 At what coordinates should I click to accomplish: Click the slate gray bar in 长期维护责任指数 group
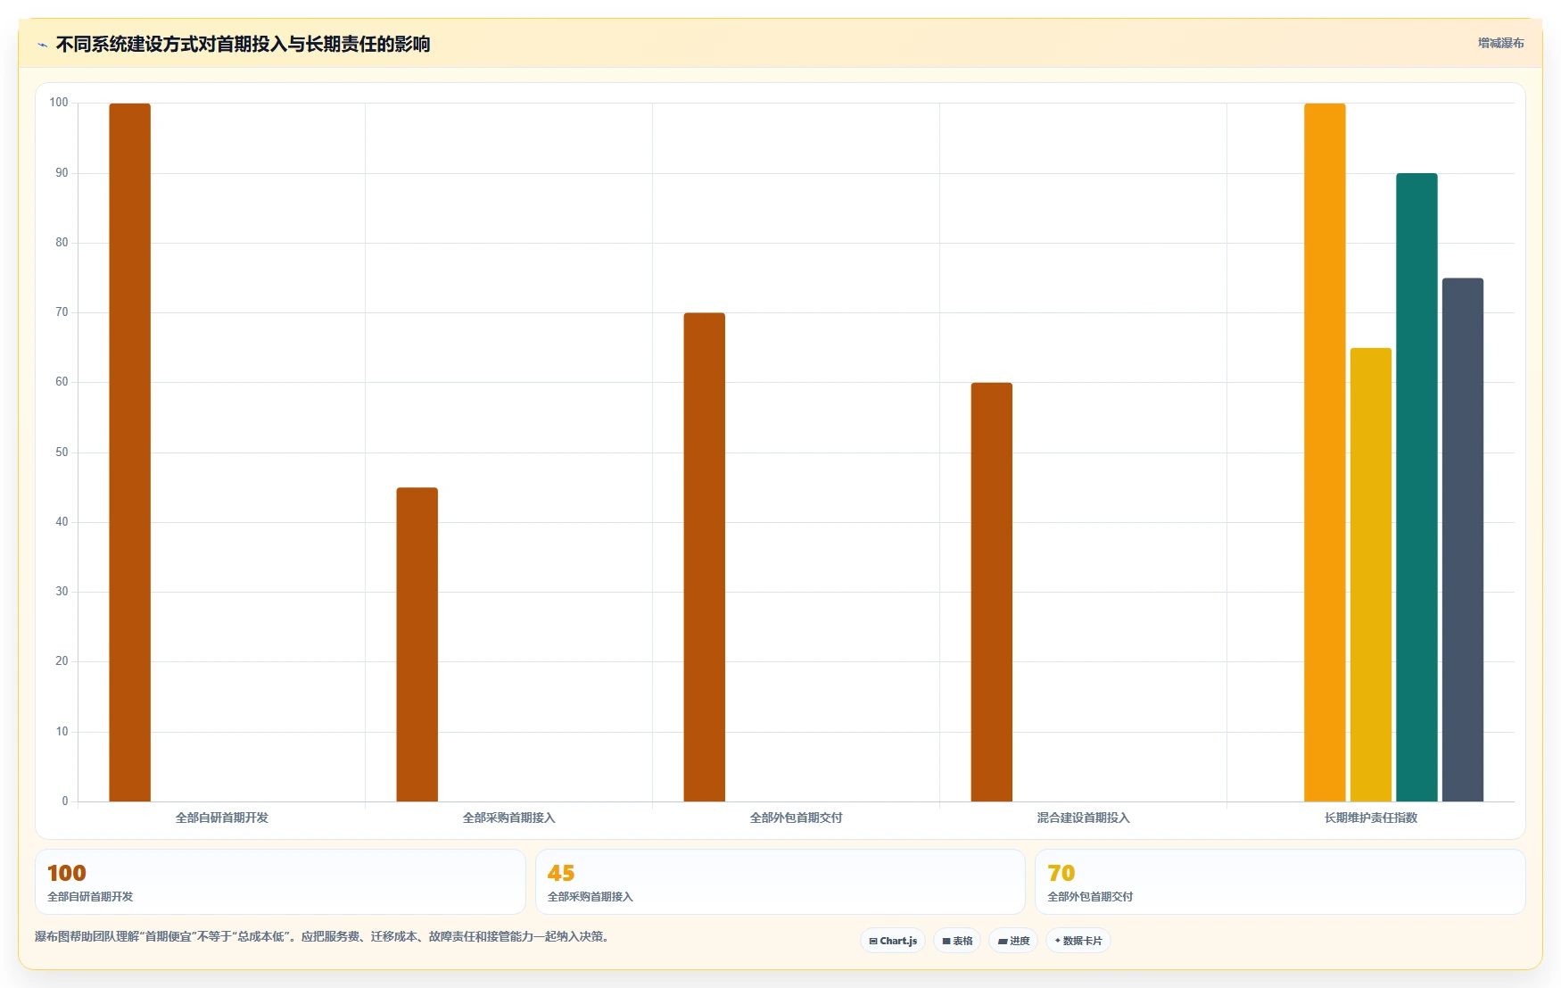[1463, 540]
